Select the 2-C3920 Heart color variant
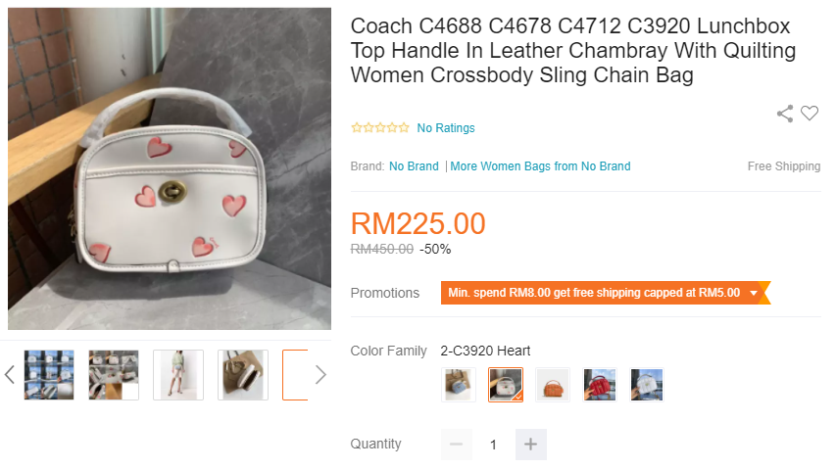The image size is (836, 470). coord(506,385)
